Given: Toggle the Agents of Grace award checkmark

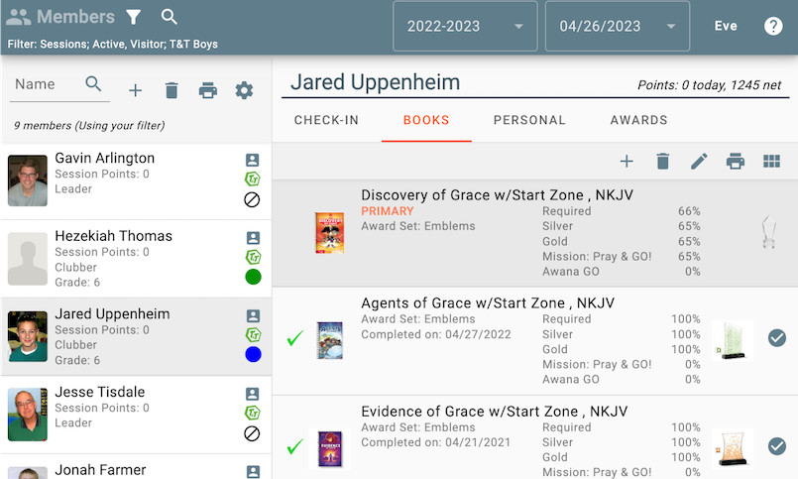Looking at the screenshot, I should (777, 338).
